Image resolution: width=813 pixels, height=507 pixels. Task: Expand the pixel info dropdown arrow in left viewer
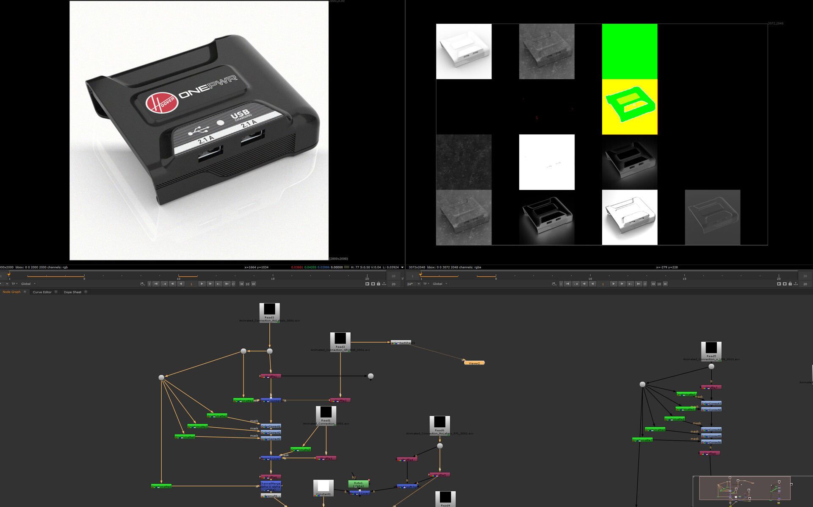click(402, 267)
